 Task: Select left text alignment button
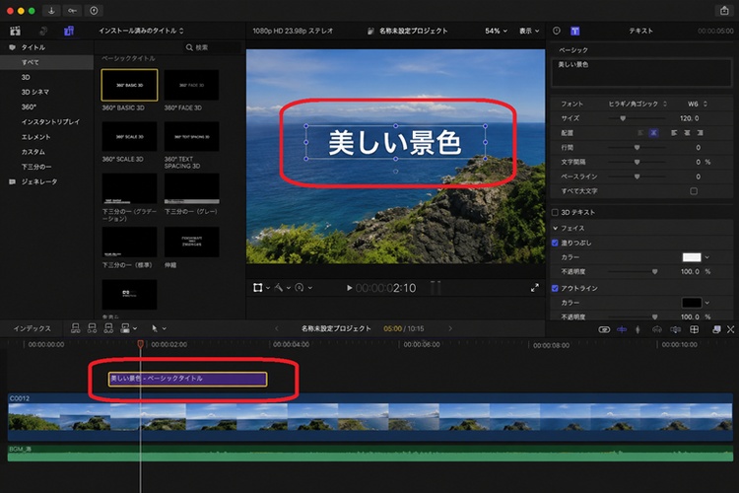coord(674,133)
